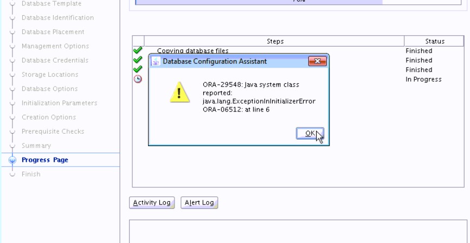The width and height of the screenshot is (470, 243).
Task: Select Initialization Parameters step
Action: click(x=59, y=103)
